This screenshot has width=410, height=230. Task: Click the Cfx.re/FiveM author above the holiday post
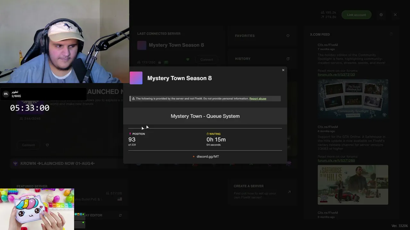(328, 45)
